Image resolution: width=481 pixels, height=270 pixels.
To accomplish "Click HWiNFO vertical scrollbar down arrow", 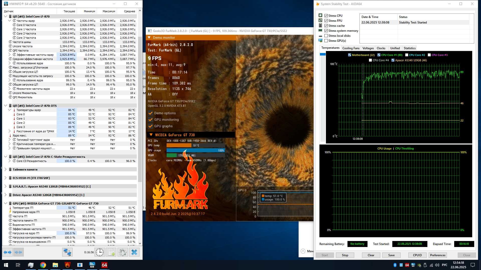I will coord(140,243).
